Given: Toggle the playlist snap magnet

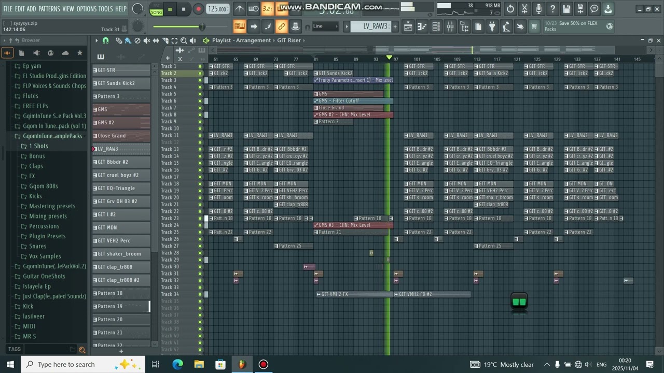Looking at the screenshot, I should click(106, 40).
